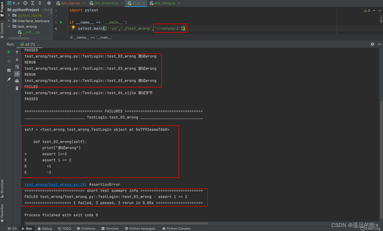This screenshot has width=383, height=231.
Task: Open the Python Console tool window
Action: click(176, 228)
